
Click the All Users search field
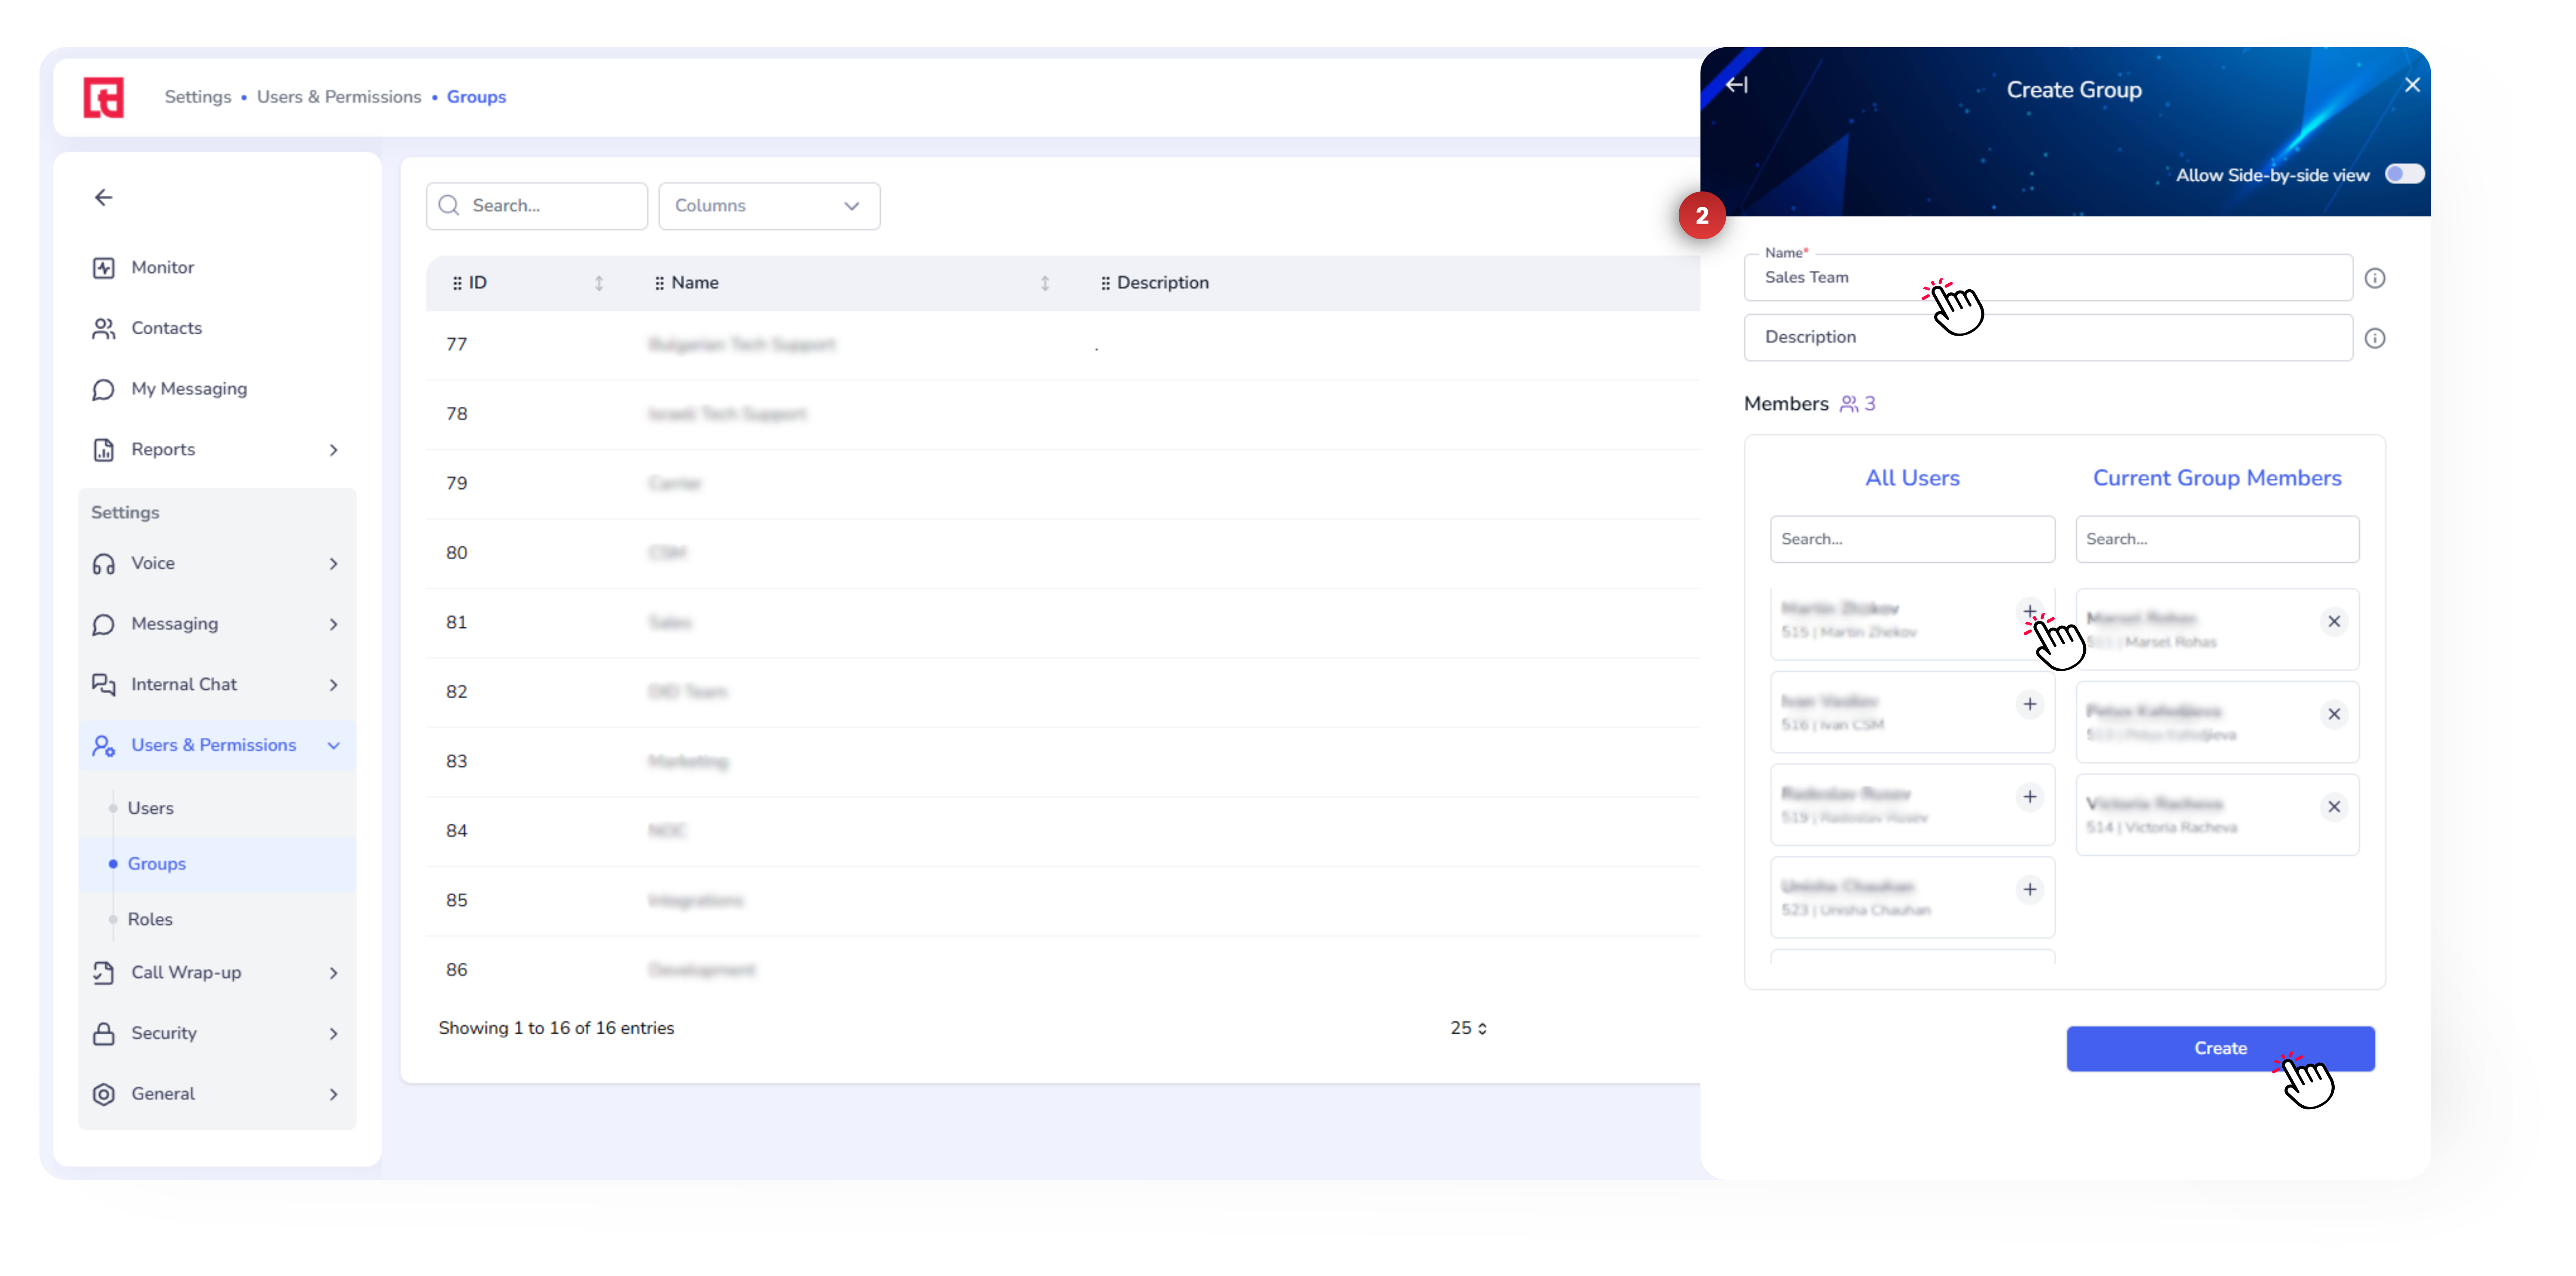[1911, 539]
